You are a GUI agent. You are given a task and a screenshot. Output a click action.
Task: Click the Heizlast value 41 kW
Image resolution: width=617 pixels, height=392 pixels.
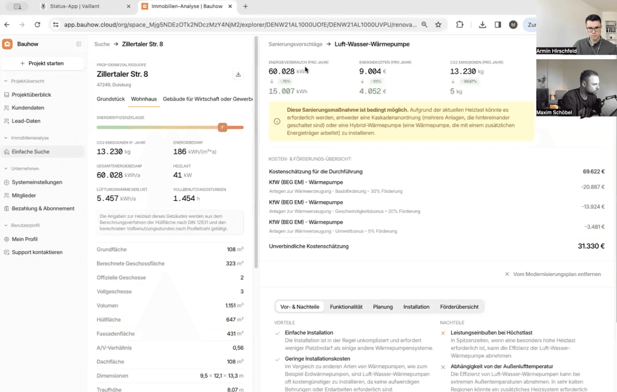182,175
